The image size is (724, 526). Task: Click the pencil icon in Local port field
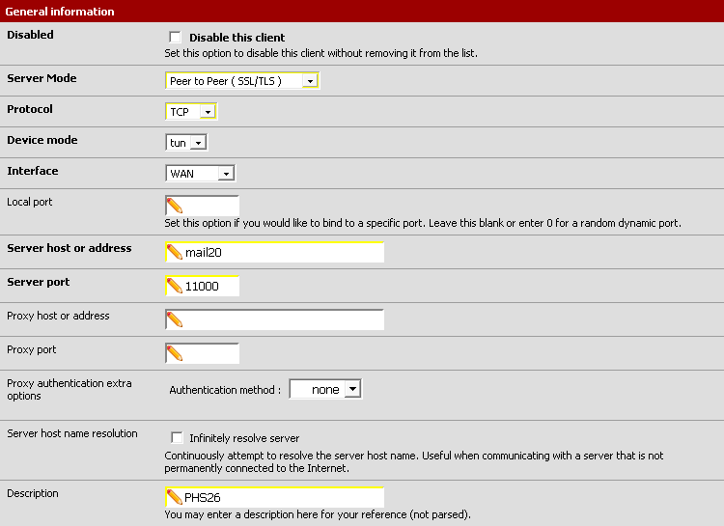pyautogui.click(x=175, y=206)
